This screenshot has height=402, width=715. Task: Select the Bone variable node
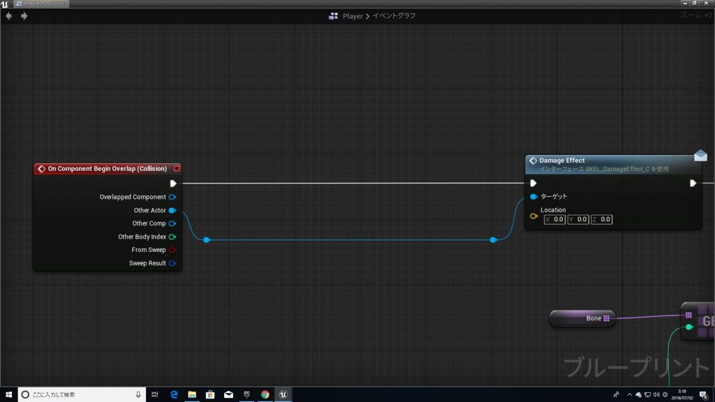click(x=582, y=318)
